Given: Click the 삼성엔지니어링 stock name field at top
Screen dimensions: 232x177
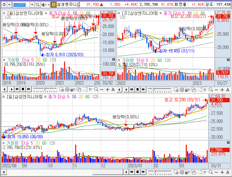Looking at the screenshot, I should [x=68, y=5].
